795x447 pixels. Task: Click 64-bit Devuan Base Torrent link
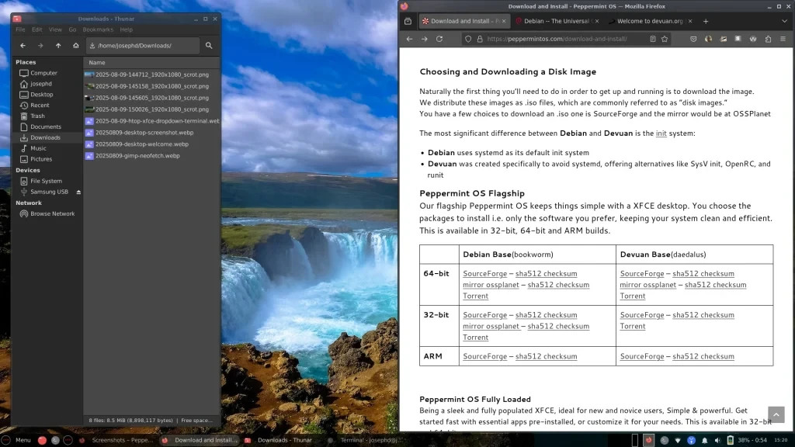coord(632,296)
